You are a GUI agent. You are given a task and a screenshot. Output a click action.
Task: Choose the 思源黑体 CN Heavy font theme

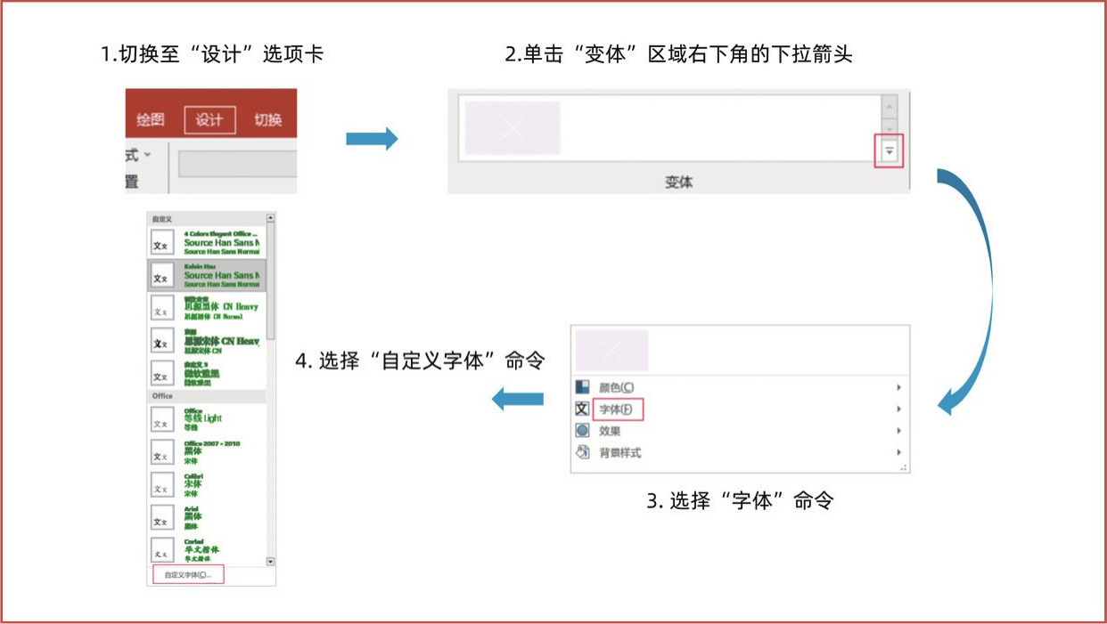tap(207, 307)
